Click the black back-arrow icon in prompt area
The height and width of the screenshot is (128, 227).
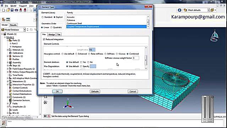coord(45,116)
